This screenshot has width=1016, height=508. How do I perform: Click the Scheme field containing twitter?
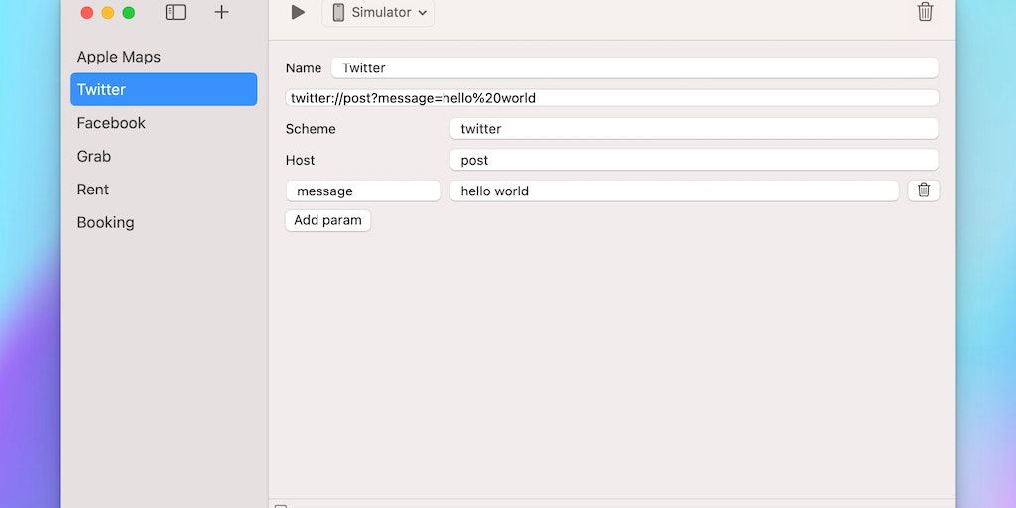tap(694, 129)
